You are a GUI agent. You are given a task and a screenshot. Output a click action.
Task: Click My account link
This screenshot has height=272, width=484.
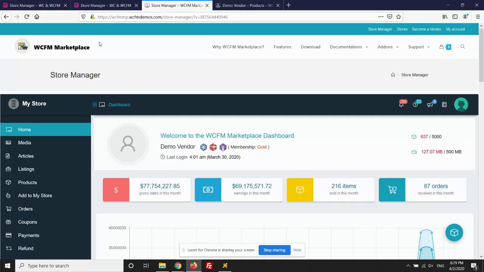point(455,29)
